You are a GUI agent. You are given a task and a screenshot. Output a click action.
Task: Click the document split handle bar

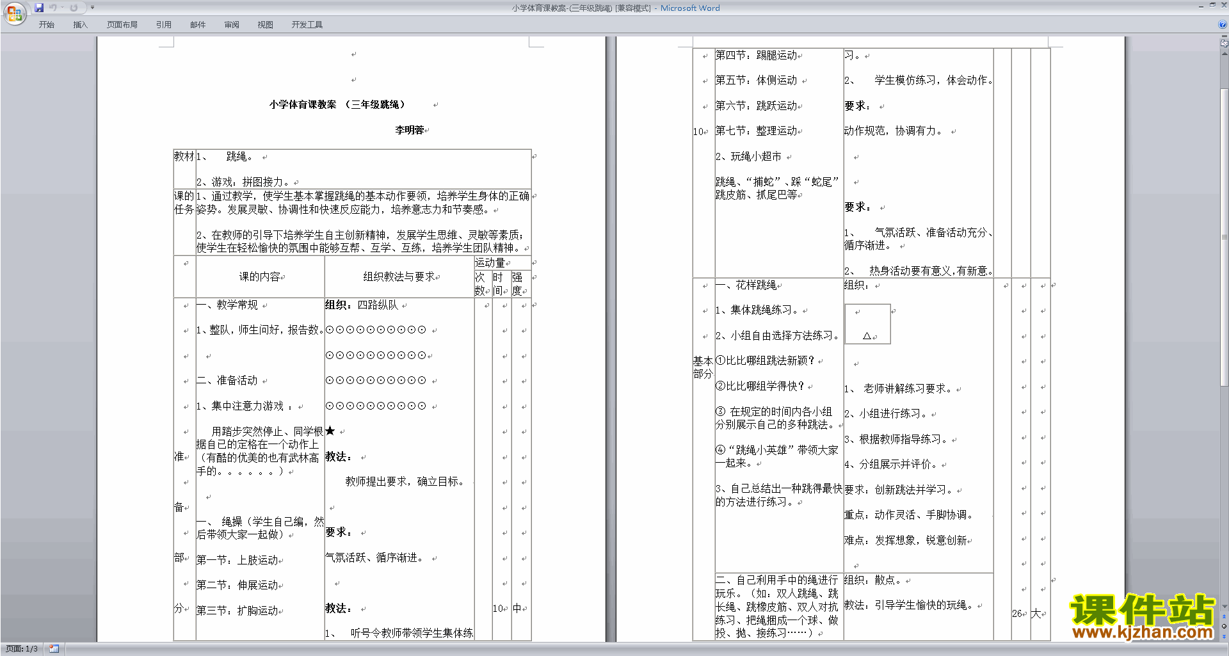tap(1225, 36)
